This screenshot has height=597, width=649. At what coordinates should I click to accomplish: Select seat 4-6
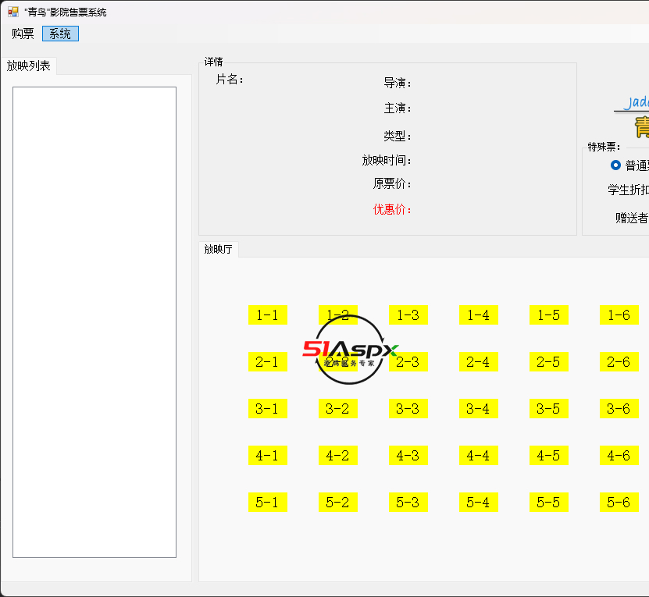619,455
